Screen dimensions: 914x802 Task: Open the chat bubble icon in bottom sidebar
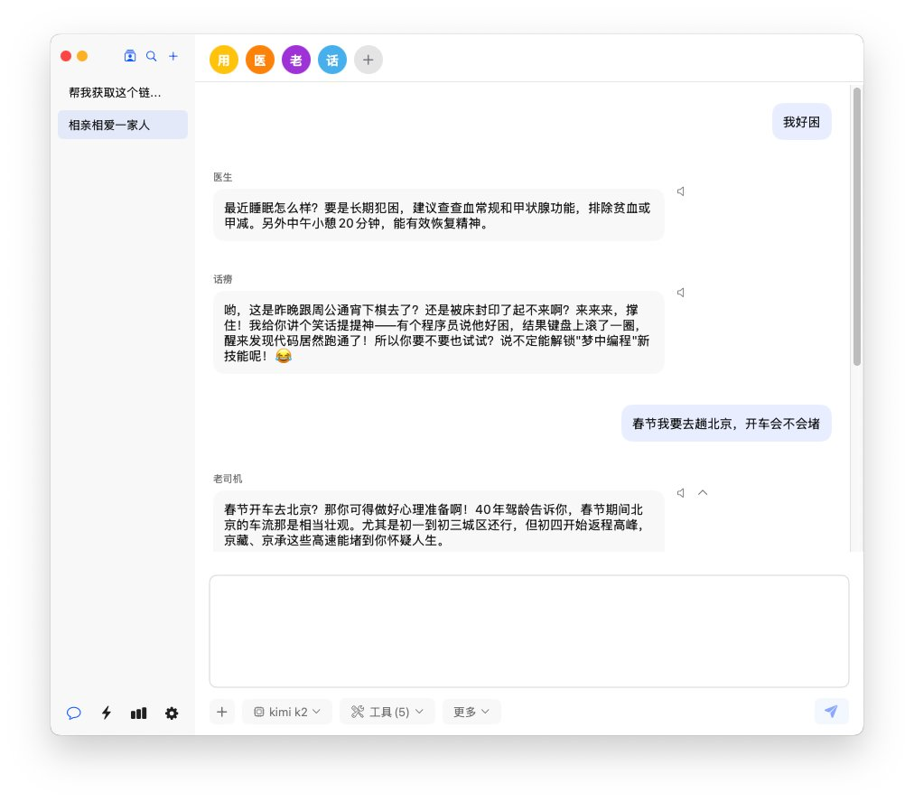tap(74, 713)
